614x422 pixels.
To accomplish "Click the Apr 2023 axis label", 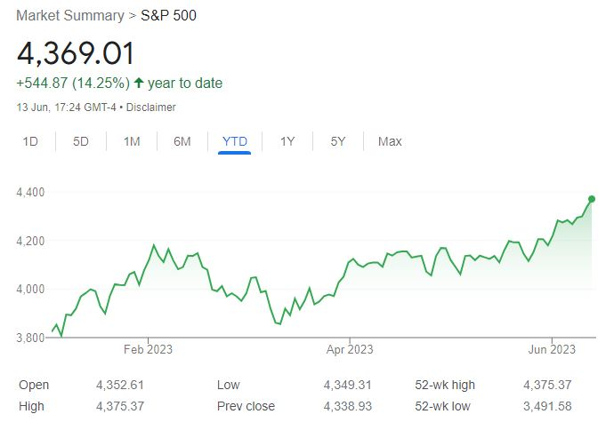I will click(350, 349).
